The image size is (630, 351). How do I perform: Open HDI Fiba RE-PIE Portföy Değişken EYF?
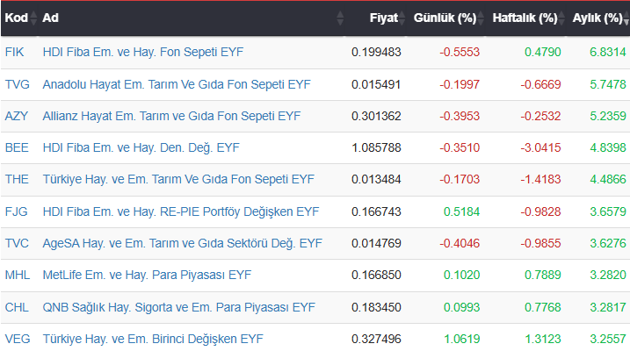[181, 211]
